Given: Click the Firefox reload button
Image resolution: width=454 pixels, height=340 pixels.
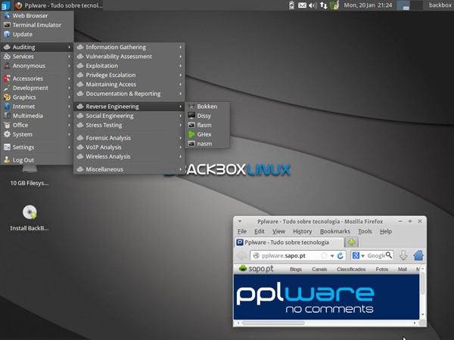Looking at the screenshot, I should coord(340,255).
